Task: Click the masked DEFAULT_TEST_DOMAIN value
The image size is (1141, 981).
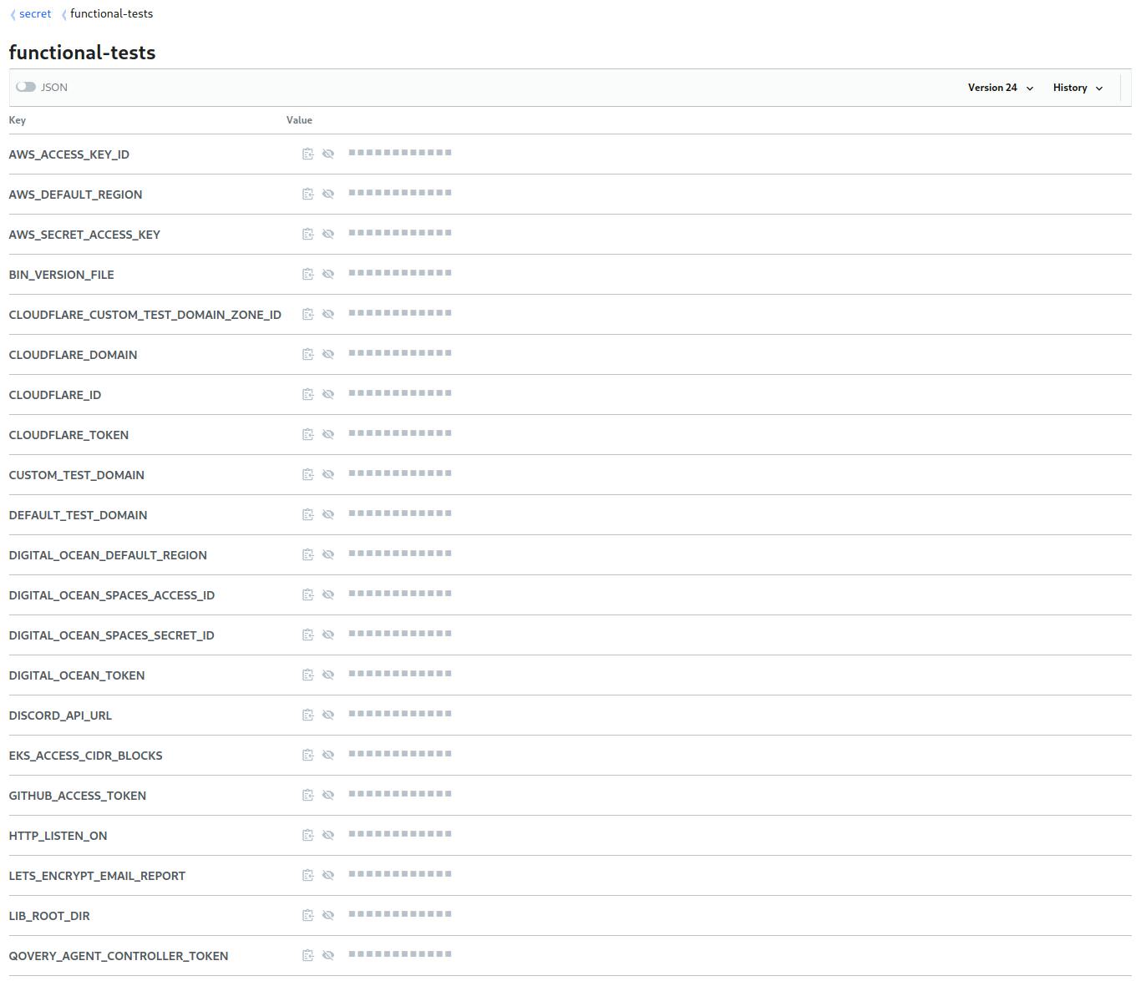Action: [400, 513]
